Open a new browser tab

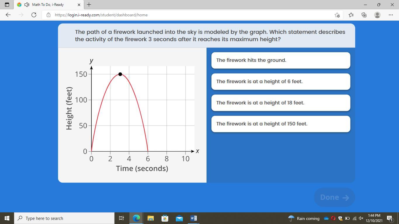coord(89,5)
